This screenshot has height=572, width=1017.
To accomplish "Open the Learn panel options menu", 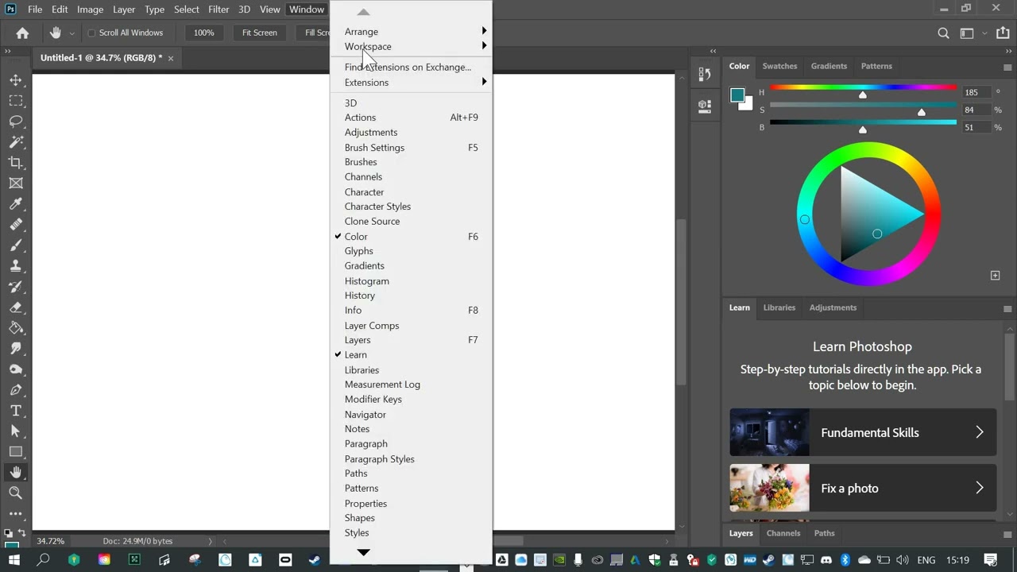I will coord(1007,308).
